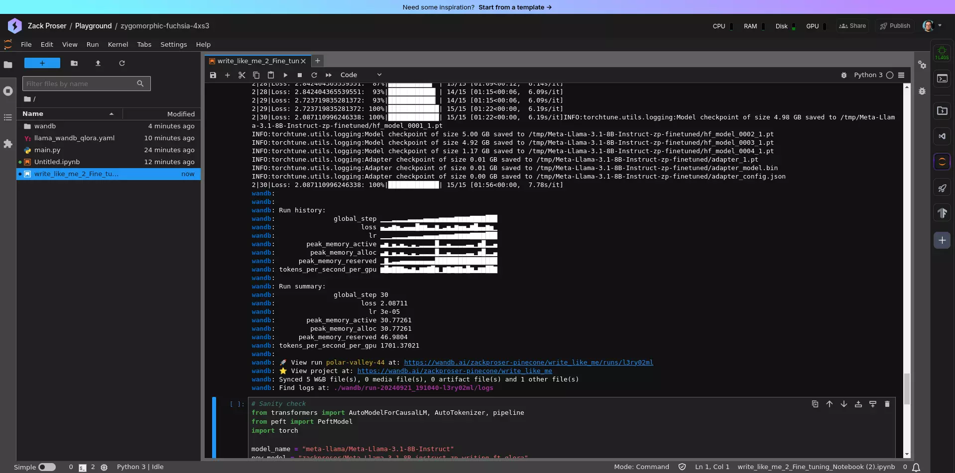
Task: Paste cells using the clipboard toolbar icon
Action: [x=270, y=75]
